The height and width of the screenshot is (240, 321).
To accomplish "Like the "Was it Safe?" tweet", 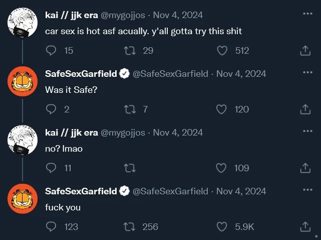I will click(222, 109).
